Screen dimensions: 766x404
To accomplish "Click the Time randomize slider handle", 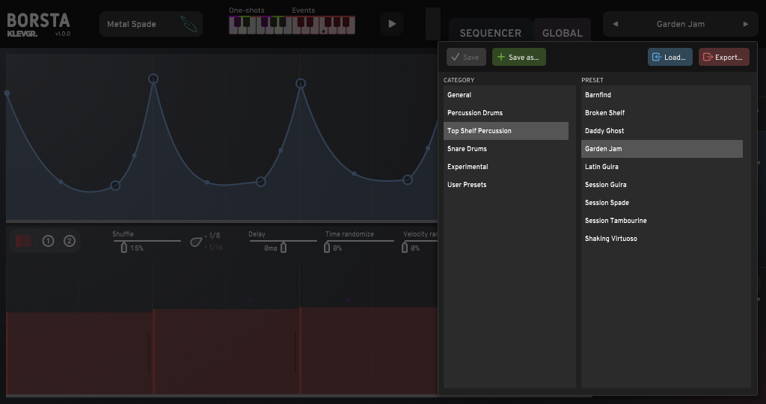I will pyautogui.click(x=327, y=248).
